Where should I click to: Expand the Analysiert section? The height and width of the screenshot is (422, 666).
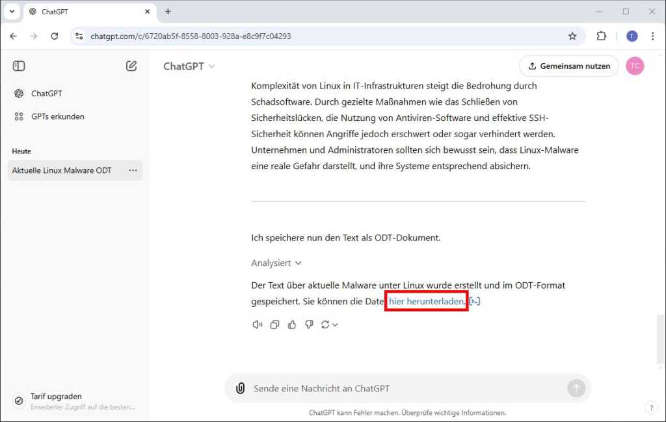[x=276, y=263]
